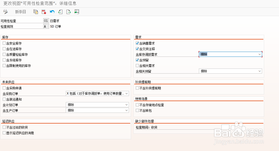The image size is (279, 151).
Task: Expand the 含生产订单 dropdown
Action: (97, 110)
